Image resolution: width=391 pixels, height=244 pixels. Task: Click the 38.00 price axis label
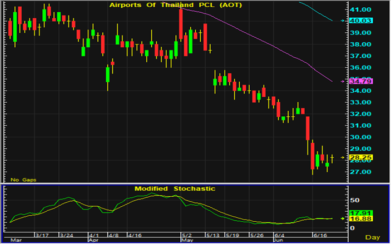tap(360, 44)
